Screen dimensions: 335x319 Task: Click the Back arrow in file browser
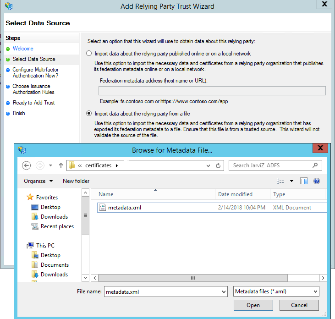tap(26, 165)
